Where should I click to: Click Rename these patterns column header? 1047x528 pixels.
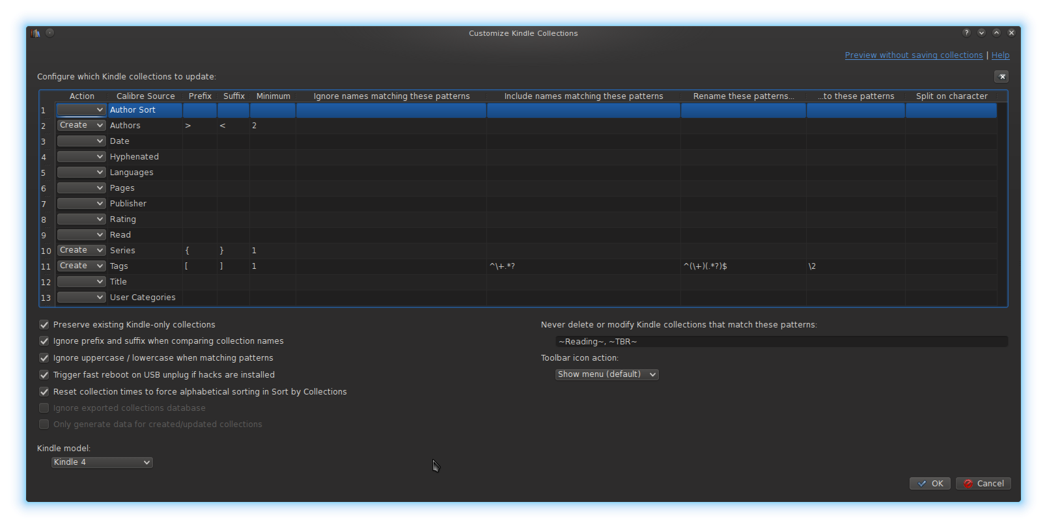(x=744, y=96)
